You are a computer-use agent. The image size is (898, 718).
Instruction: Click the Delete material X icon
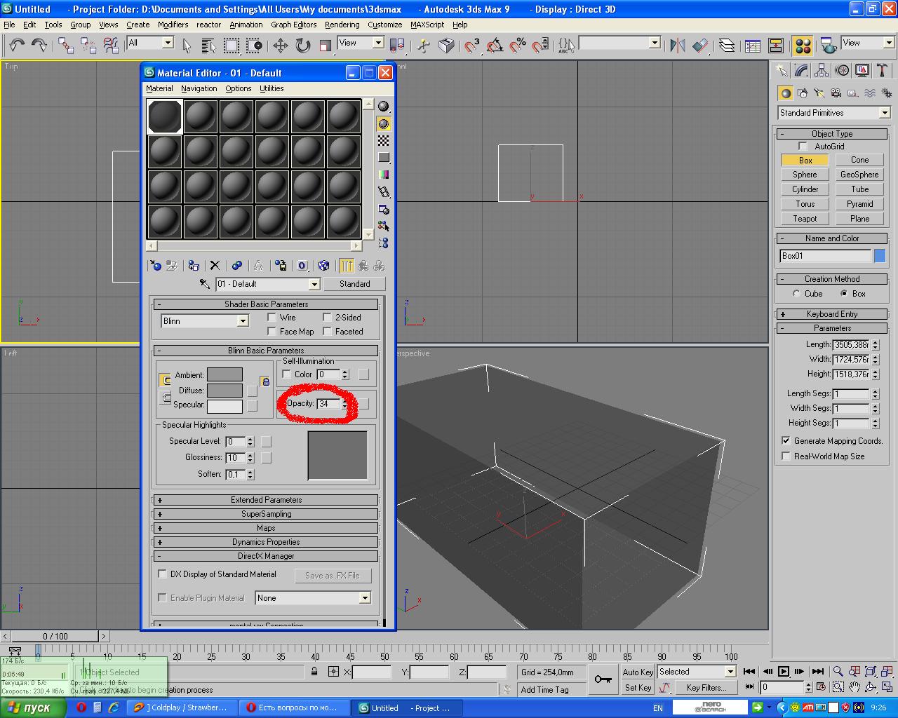pos(215,266)
